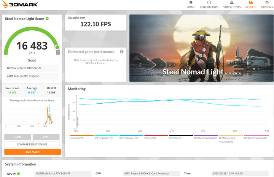274x177 pixels.
Task: Open the Stress Tests page
Action: pos(231,5)
